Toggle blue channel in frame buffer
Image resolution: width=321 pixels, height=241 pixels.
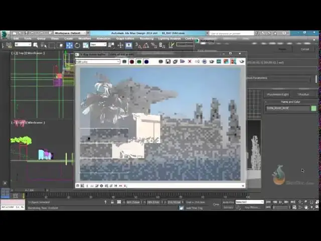point(146,62)
